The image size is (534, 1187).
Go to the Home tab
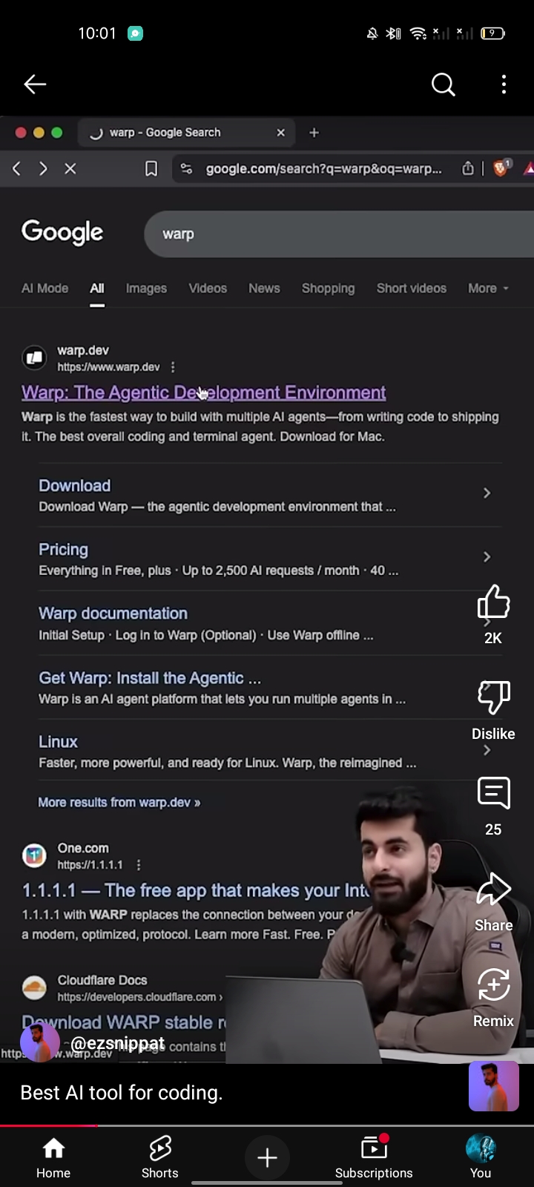click(x=53, y=1157)
